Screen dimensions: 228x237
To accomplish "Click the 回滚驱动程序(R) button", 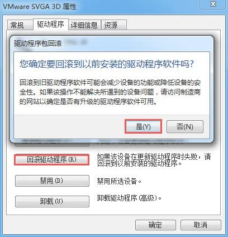I will coord(52,159).
